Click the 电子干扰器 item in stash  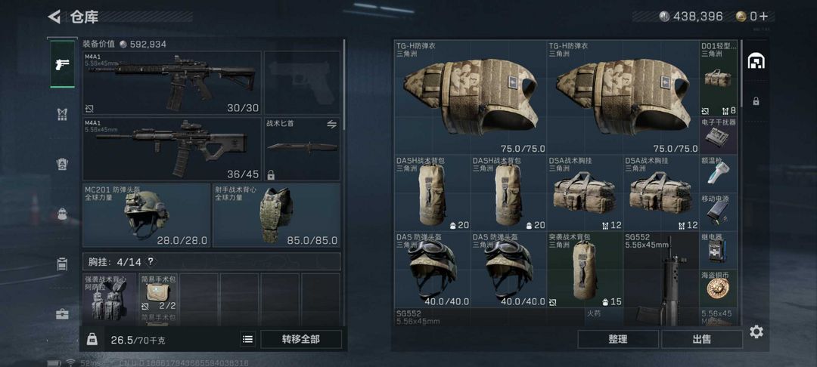(x=719, y=136)
